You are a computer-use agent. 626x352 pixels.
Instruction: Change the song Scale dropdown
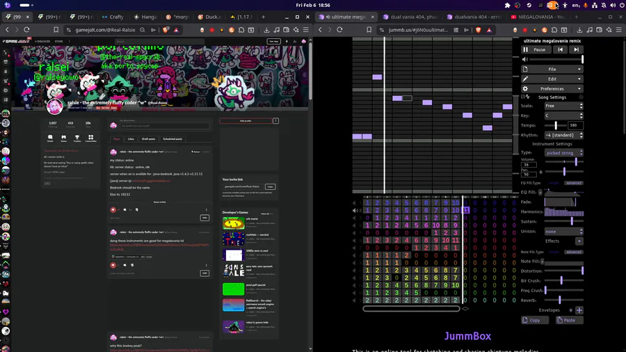563,106
